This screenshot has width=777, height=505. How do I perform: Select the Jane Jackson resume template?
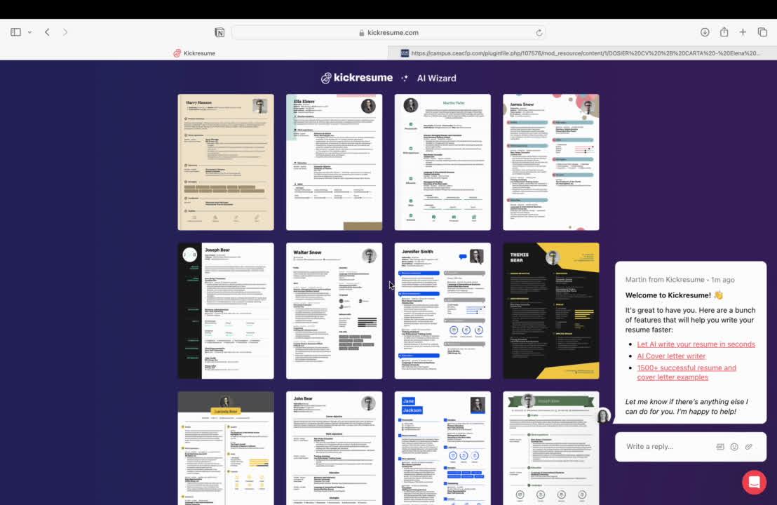click(x=442, y=448)
